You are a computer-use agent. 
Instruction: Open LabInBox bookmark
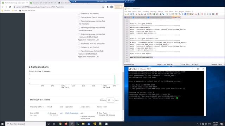(6, 10)
